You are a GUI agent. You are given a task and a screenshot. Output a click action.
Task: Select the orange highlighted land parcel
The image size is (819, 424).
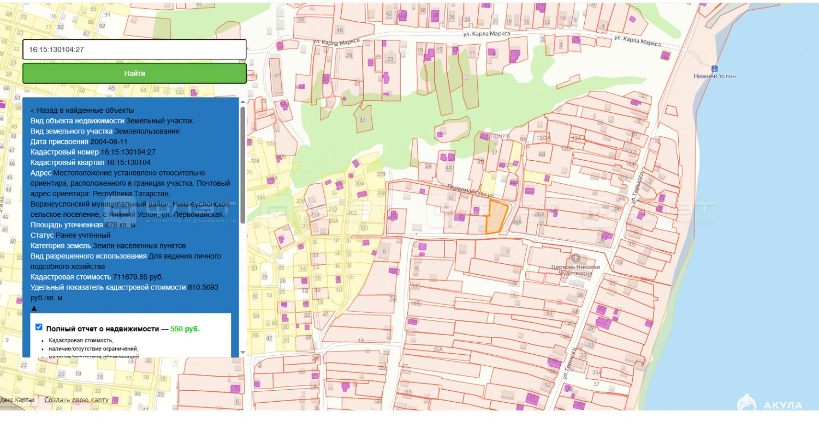pyautogui.click(x=496, y=217)
